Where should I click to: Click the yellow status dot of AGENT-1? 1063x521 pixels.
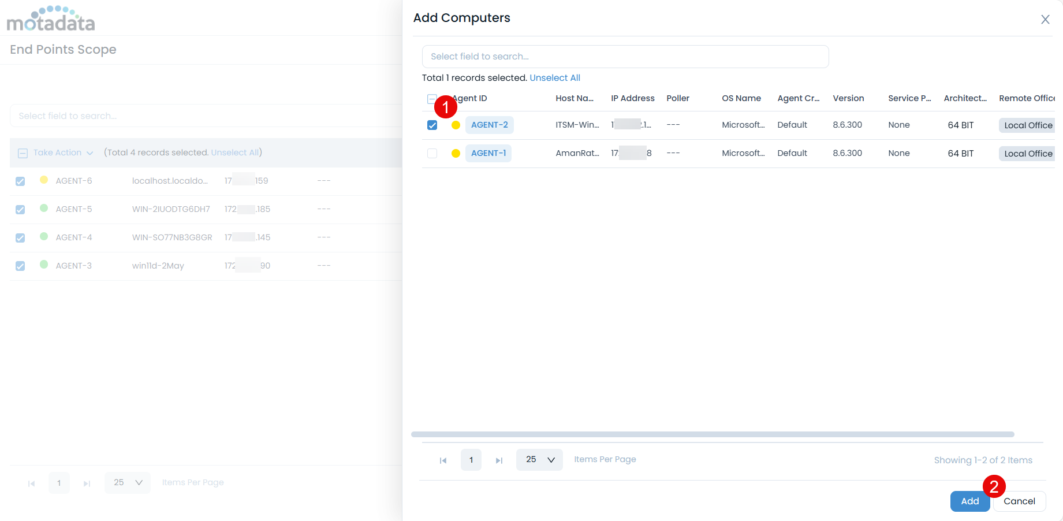pyautogui.click(x=456, y=154)
